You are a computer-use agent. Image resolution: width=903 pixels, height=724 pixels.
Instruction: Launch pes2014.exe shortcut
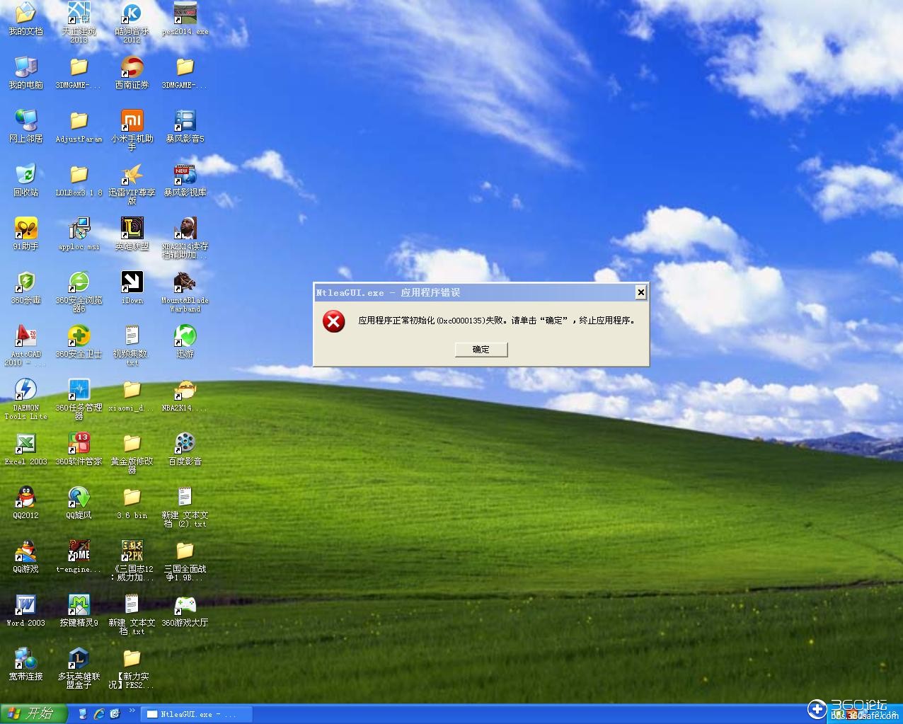pos(185,18)
